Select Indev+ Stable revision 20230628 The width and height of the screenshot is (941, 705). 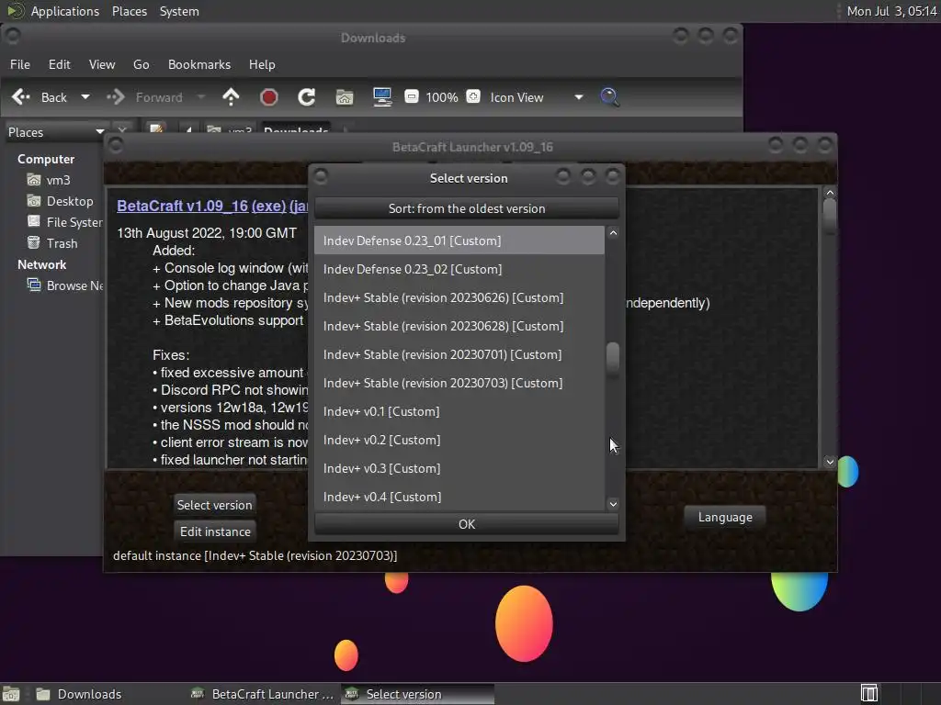click(x=459, y=326)
